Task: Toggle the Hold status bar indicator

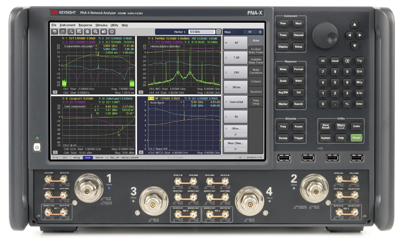Action: [x=88, y=157]
